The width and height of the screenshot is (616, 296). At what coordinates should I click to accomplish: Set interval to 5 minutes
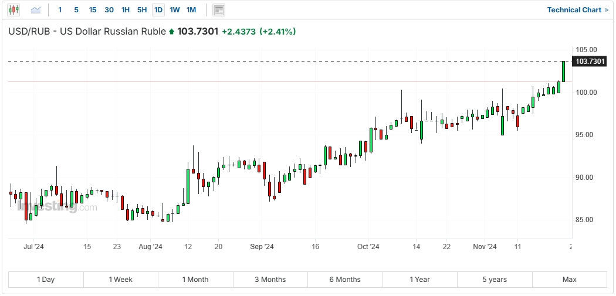click(x=76, y=10)
